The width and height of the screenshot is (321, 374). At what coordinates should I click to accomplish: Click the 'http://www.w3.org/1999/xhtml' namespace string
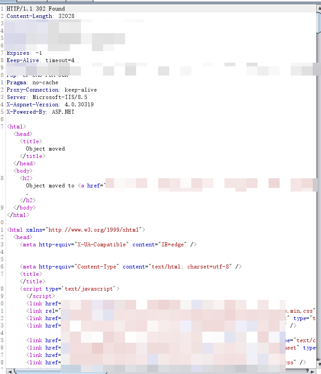(94, 230)
